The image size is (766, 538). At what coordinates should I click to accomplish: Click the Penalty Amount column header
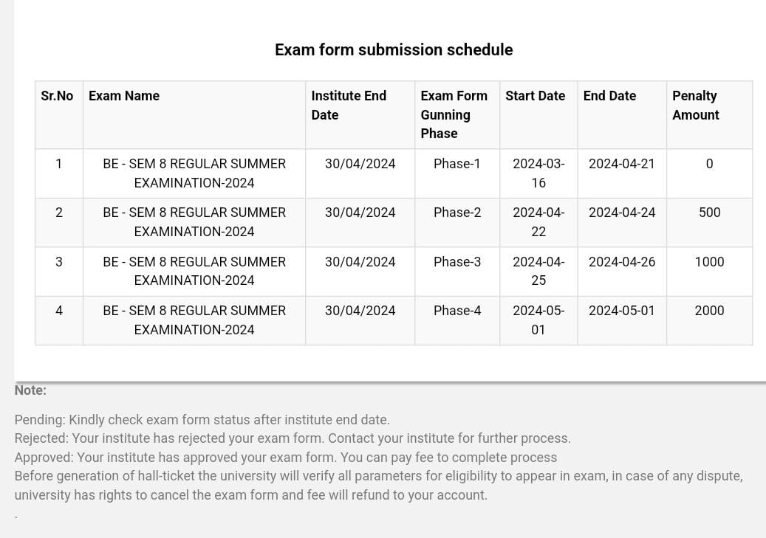[696, 106]
